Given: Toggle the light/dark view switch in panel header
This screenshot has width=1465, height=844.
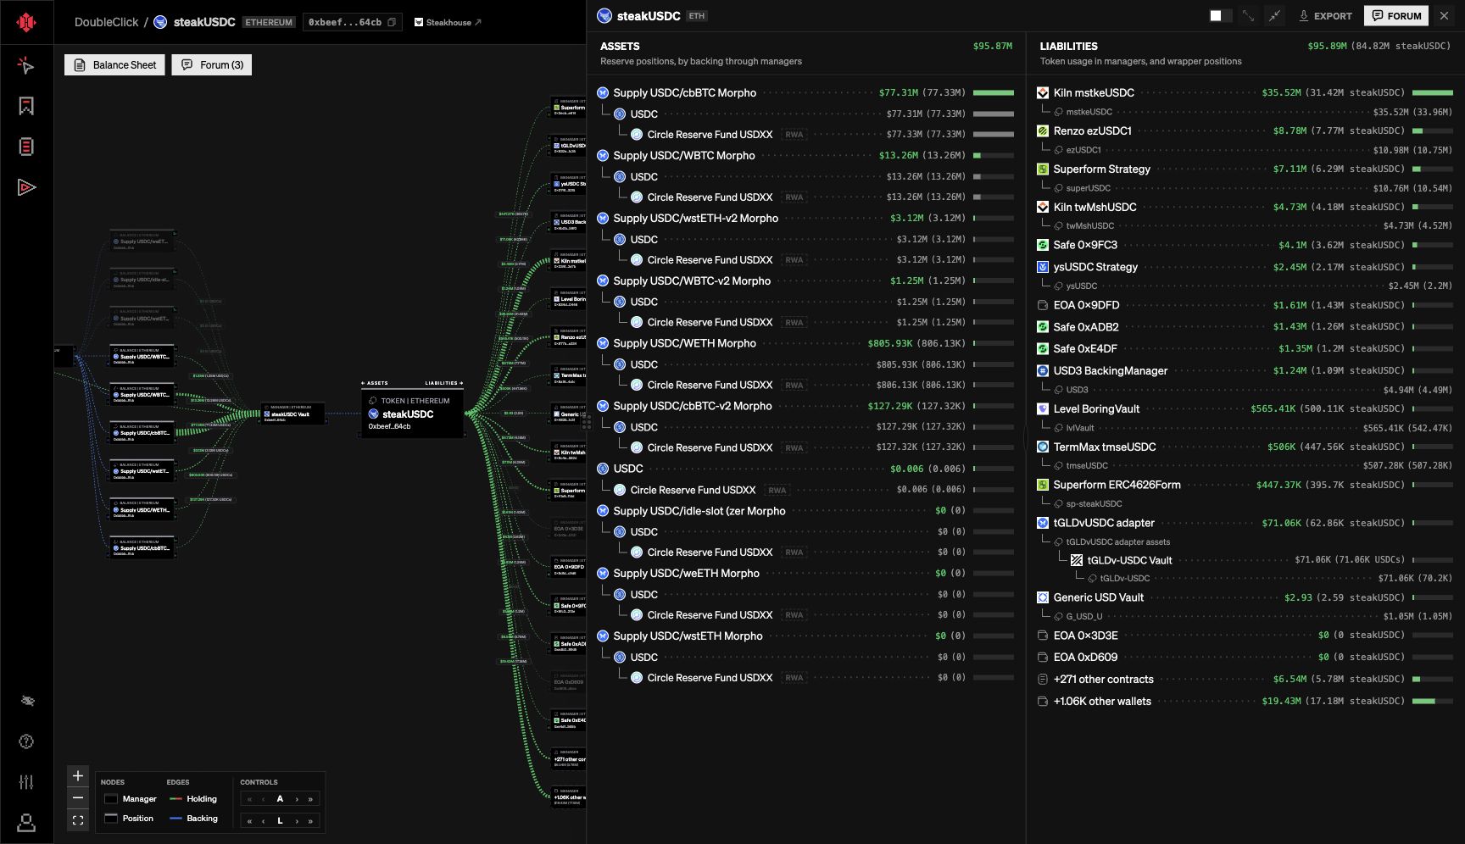Looking at the screenshot, I should click(1221, 16).
